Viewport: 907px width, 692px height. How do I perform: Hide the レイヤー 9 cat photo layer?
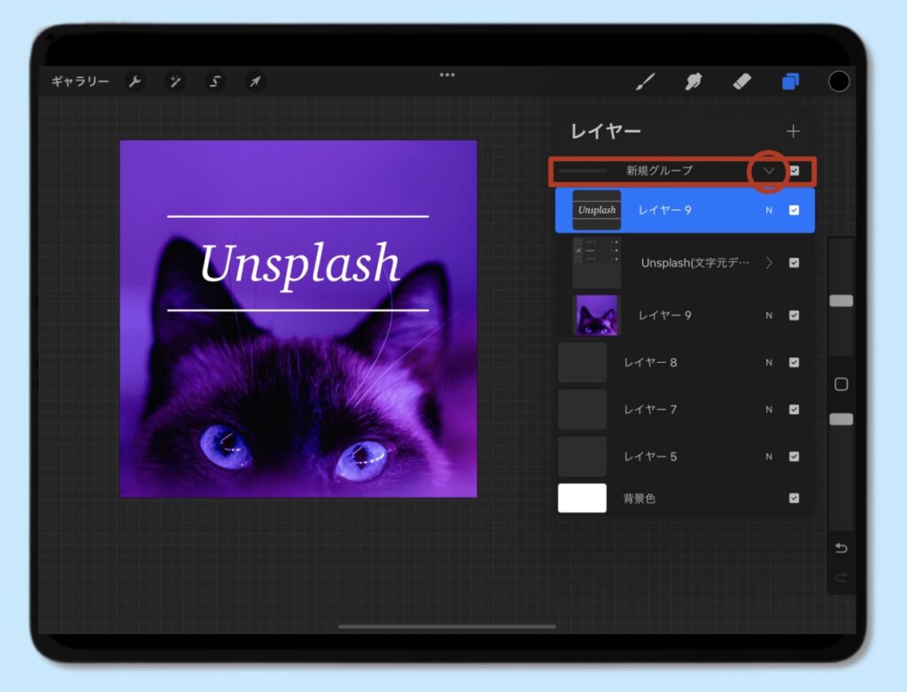795,315
